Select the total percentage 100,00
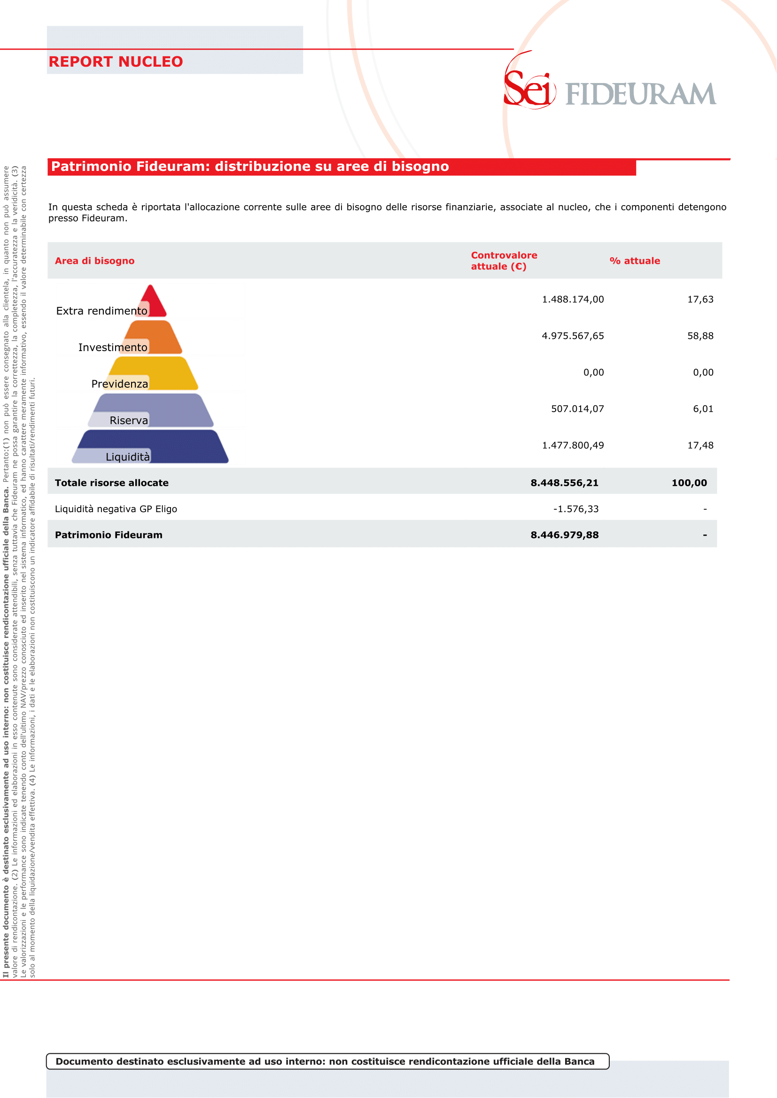 click(x=690, y=483)
